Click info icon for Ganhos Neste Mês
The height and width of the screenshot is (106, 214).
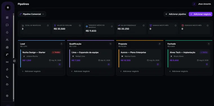176,25
